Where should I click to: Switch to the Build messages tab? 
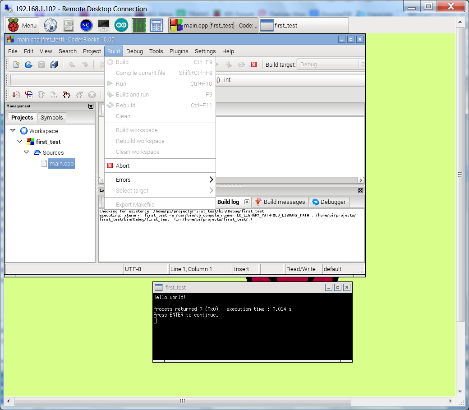(280, 202)
